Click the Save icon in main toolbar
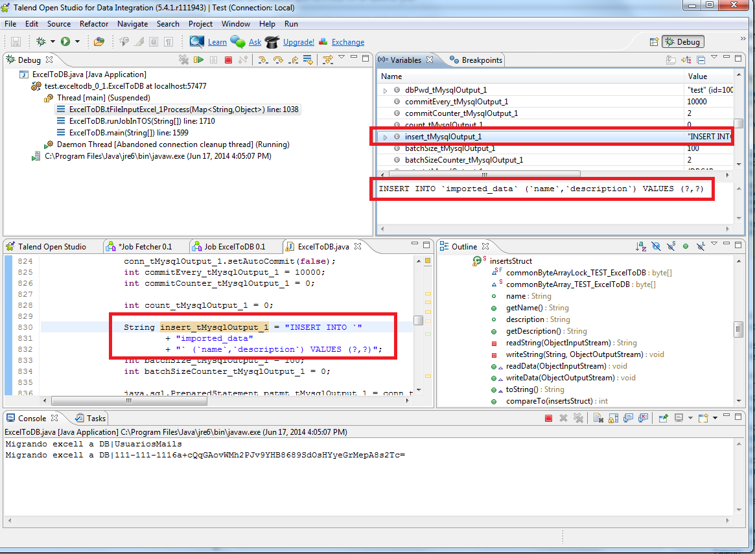This screenshot has width=755, height=554. tap(16, 42)
